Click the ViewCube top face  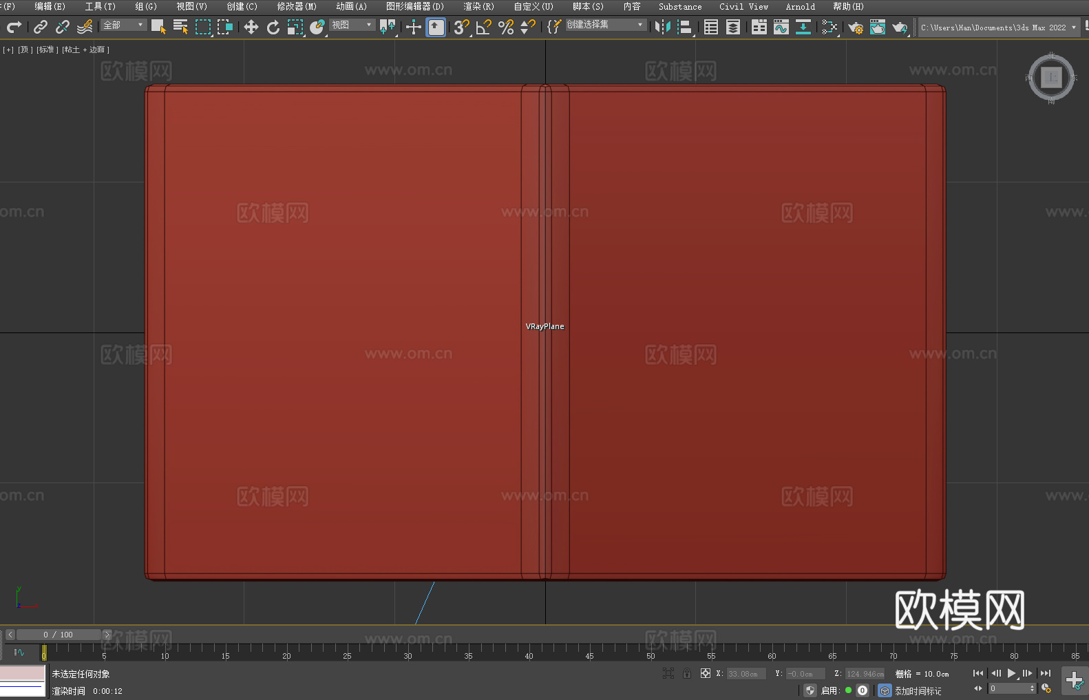tap(1051, 77)
